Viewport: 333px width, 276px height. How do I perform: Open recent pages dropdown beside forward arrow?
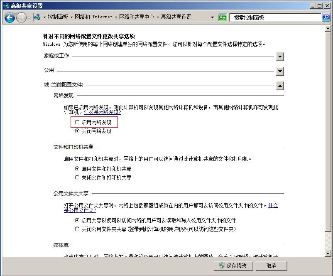(29, 17)
